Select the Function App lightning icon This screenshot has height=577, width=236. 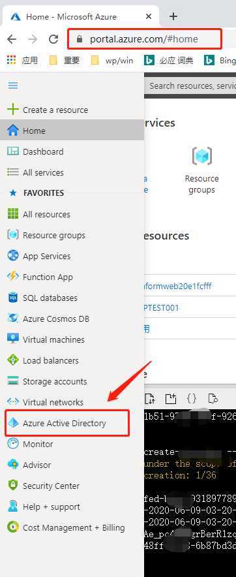(13, 276)
